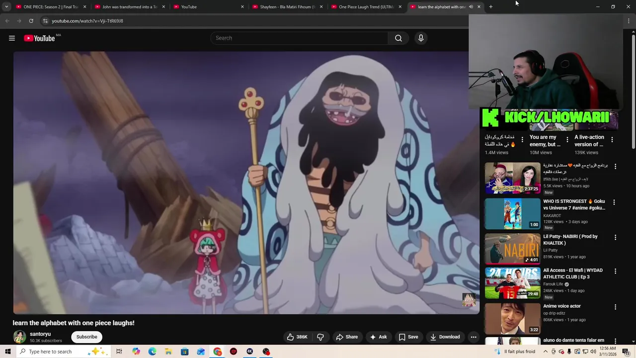Open 'Lil Patty- NABIRI' video title

tap(570, 240)
